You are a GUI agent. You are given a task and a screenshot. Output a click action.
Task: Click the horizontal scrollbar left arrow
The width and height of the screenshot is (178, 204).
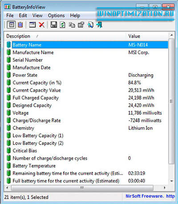(x=7, y=187)
